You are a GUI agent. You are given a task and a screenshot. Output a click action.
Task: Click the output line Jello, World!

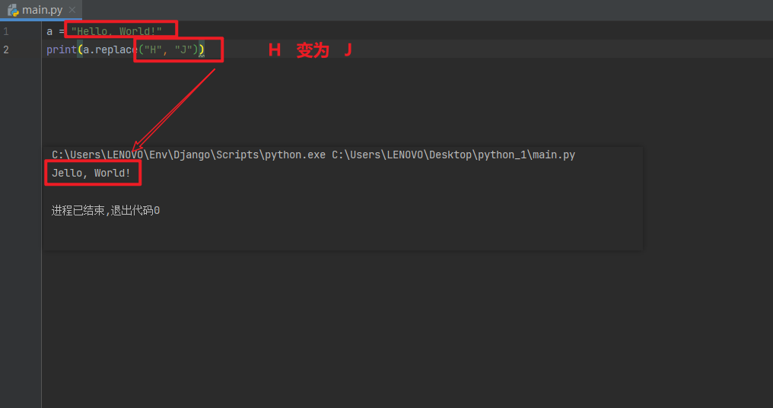point(91,173)
